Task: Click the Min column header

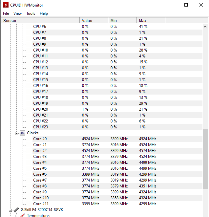Action: point(122,20)
